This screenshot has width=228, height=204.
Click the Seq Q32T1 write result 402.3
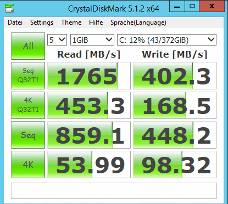(175, 76)
